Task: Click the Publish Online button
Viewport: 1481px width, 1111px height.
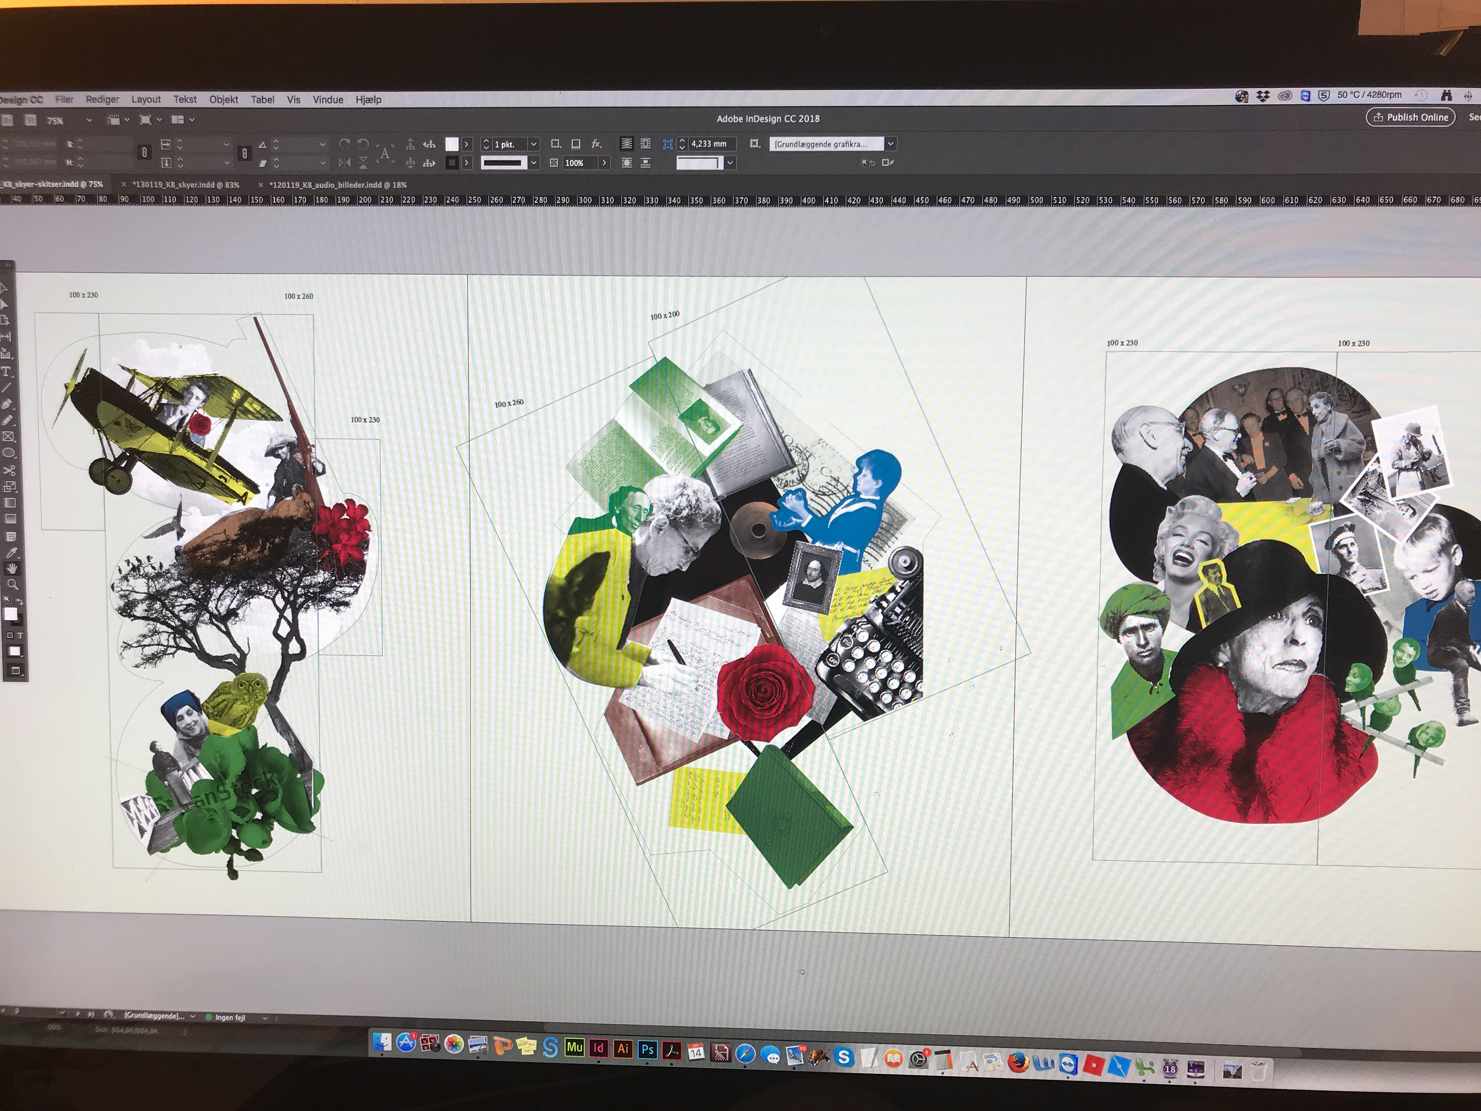Action: [x=1410, y=117]
